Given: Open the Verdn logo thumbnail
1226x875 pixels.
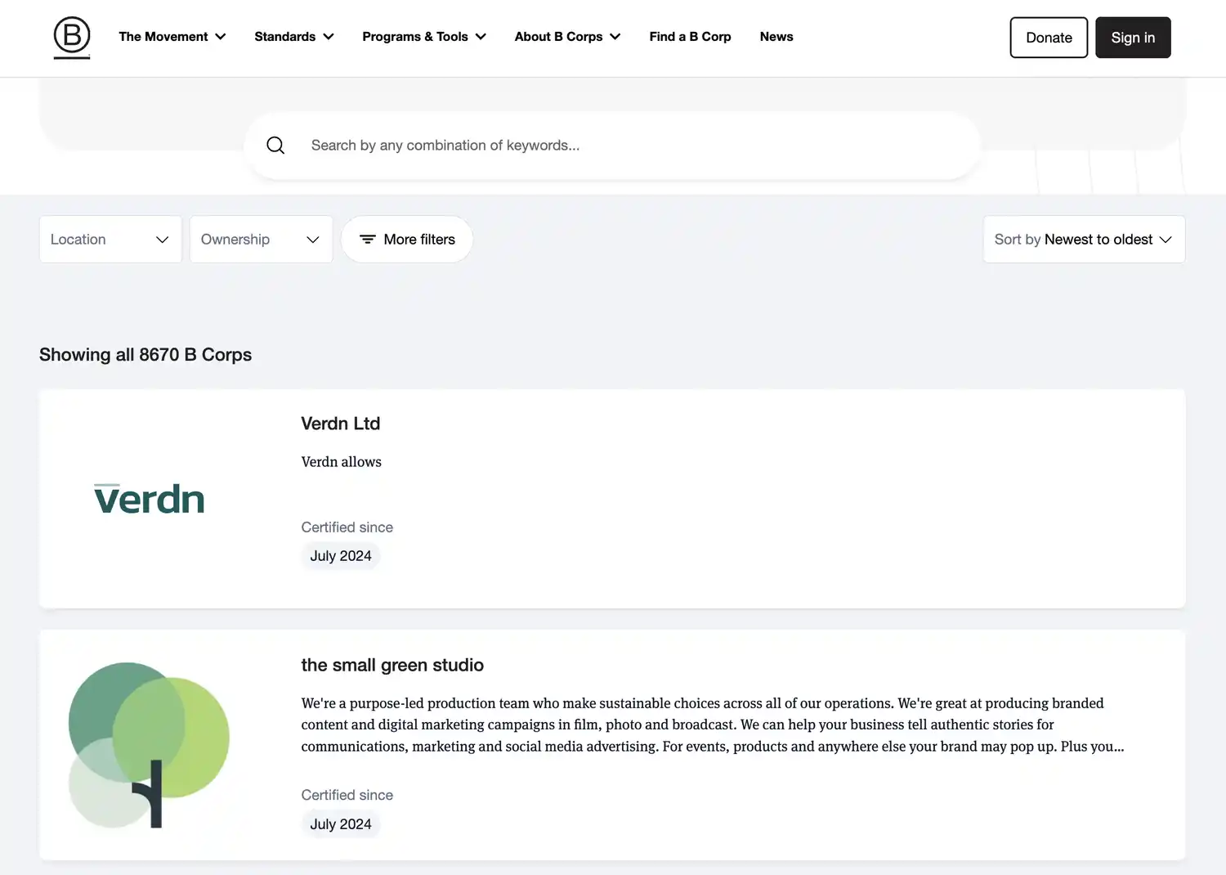Looking at the screenshot, I should [149, 499].
